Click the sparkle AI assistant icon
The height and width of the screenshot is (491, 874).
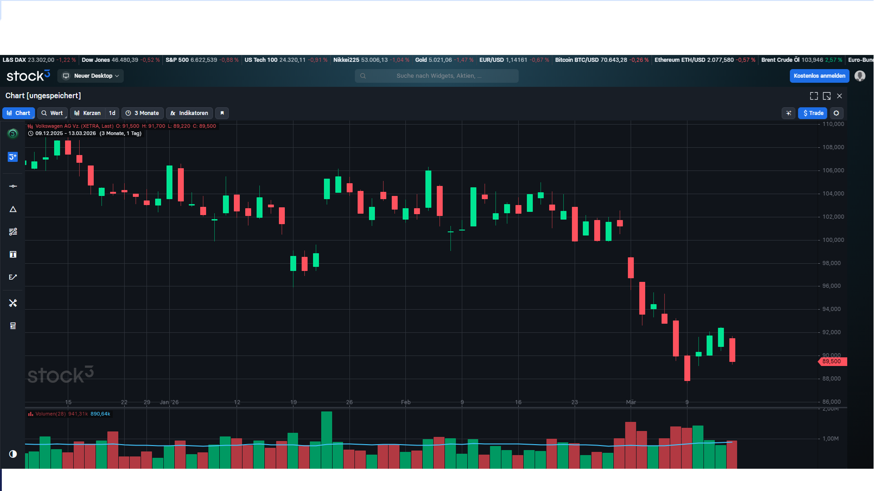coord(788,113)
